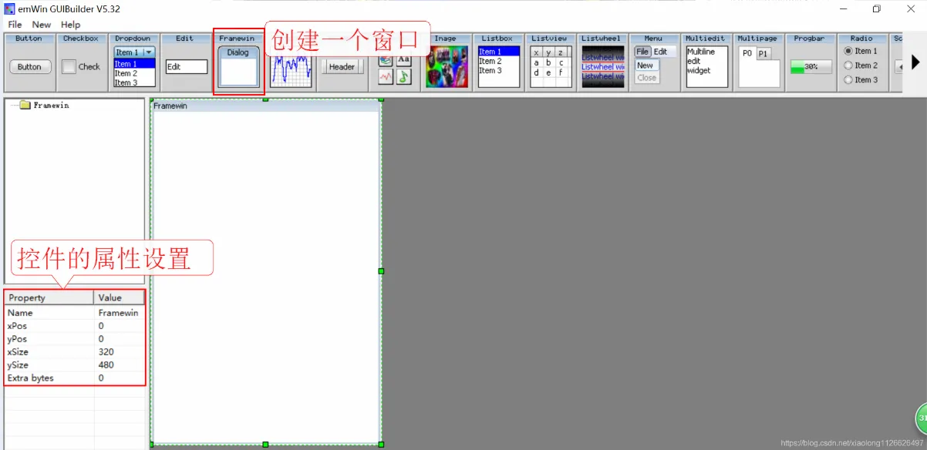The height and width of the screenshot is (450, 927).
Task: Select Framewin in the widget tree
Action: 51,106
